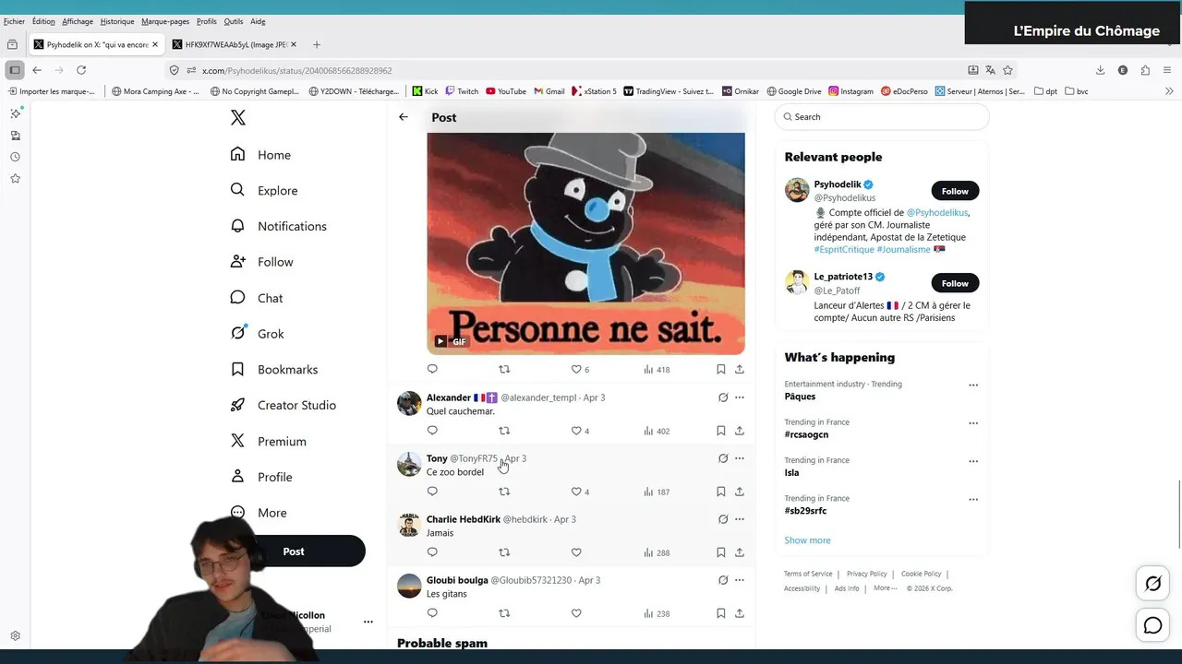1182x664 pixels.
Task: Open Notifications in X sidebar
Action: (x=279, y=226)
